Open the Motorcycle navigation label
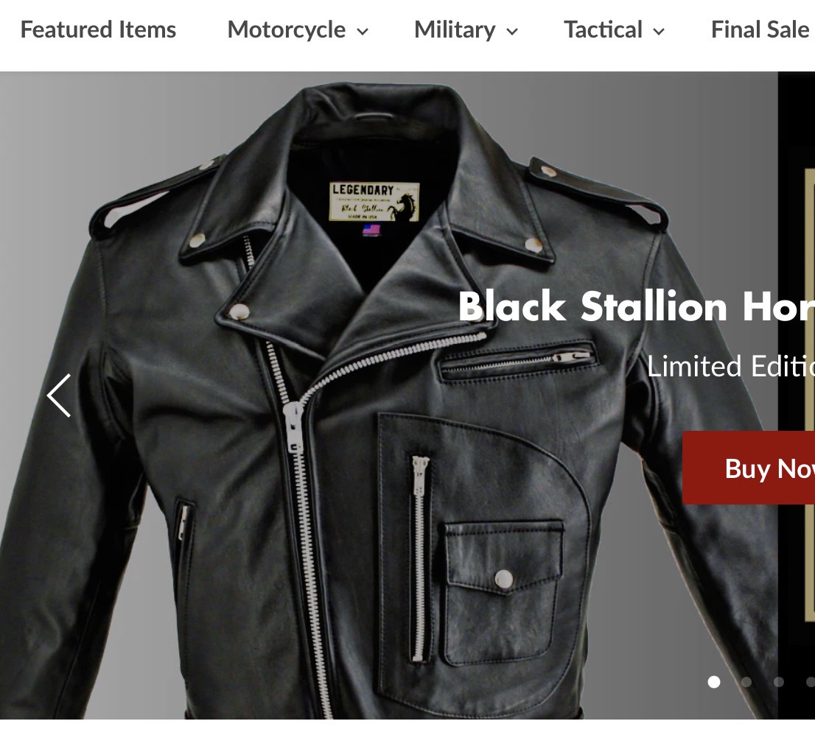Viewport: 815px width, 749px height. 287,29
